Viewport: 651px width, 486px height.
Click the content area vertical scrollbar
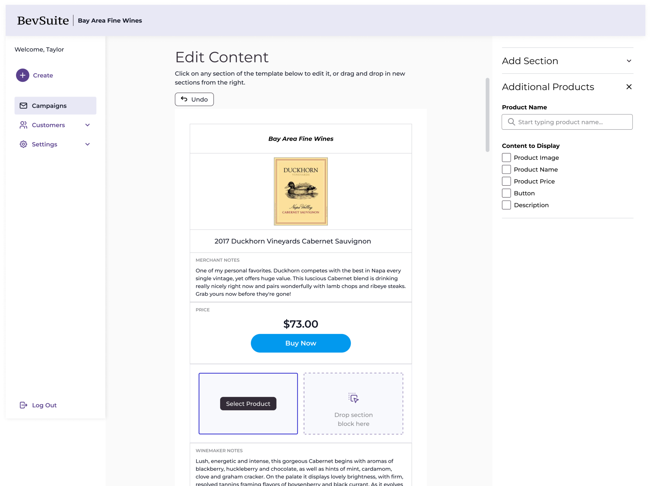(487, 115)
